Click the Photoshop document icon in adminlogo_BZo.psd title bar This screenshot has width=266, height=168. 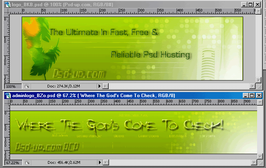click(x=8, y=96)
